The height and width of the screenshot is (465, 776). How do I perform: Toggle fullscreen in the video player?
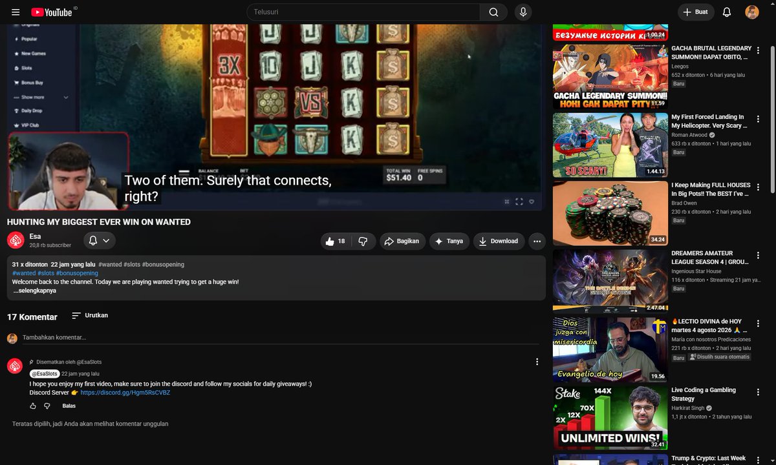[x=519, y=201]
